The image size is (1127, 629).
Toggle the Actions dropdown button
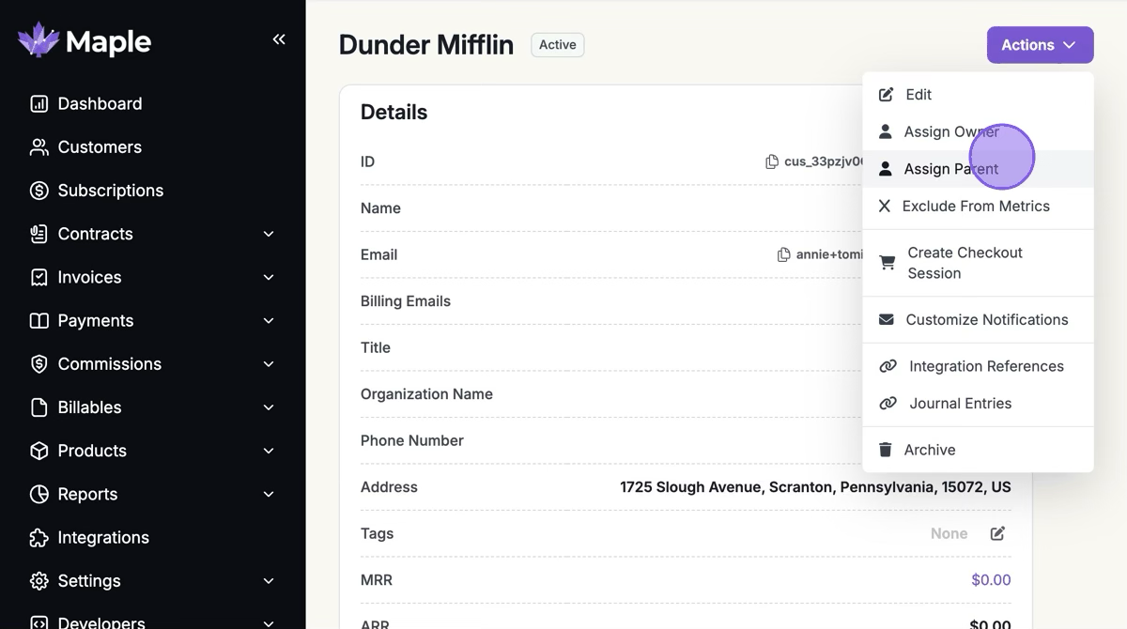point(1040,45)
